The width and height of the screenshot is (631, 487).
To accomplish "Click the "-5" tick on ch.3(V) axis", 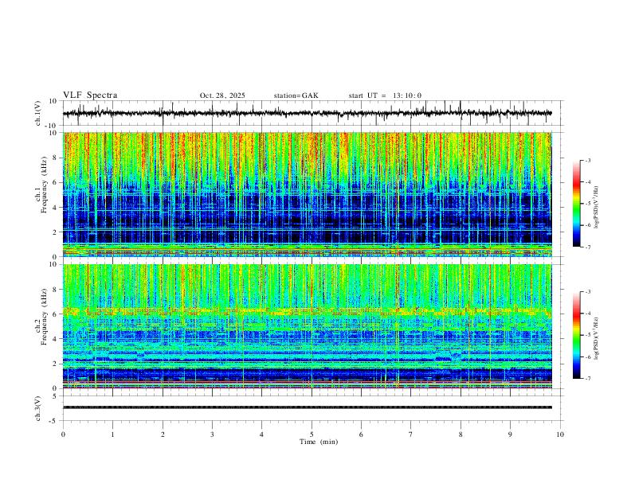I will [x=53, y=421].
